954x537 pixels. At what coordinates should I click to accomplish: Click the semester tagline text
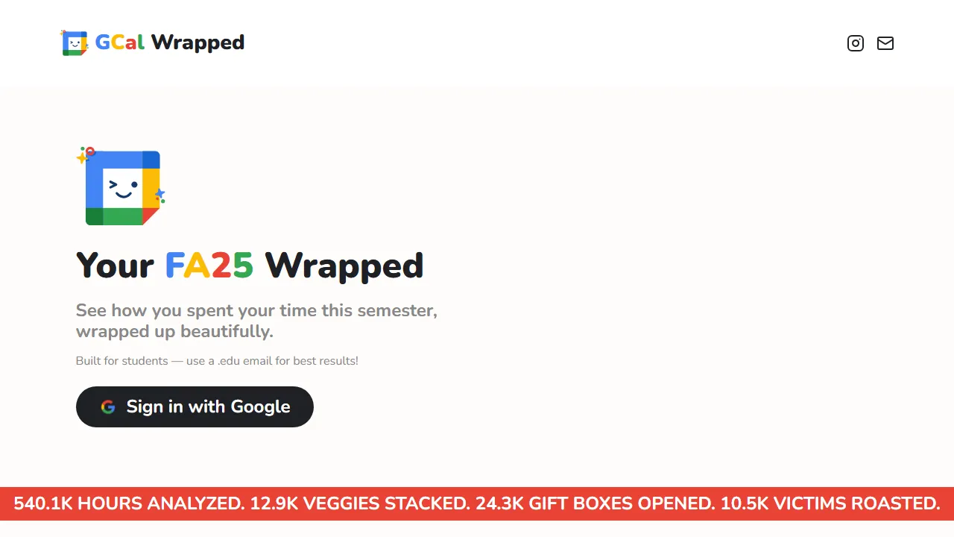coord(256,321)
